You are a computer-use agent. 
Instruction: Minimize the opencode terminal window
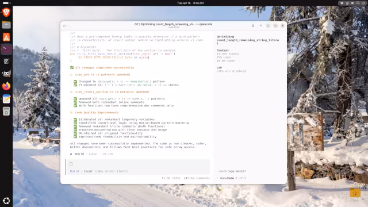click(x=268, y=25)
